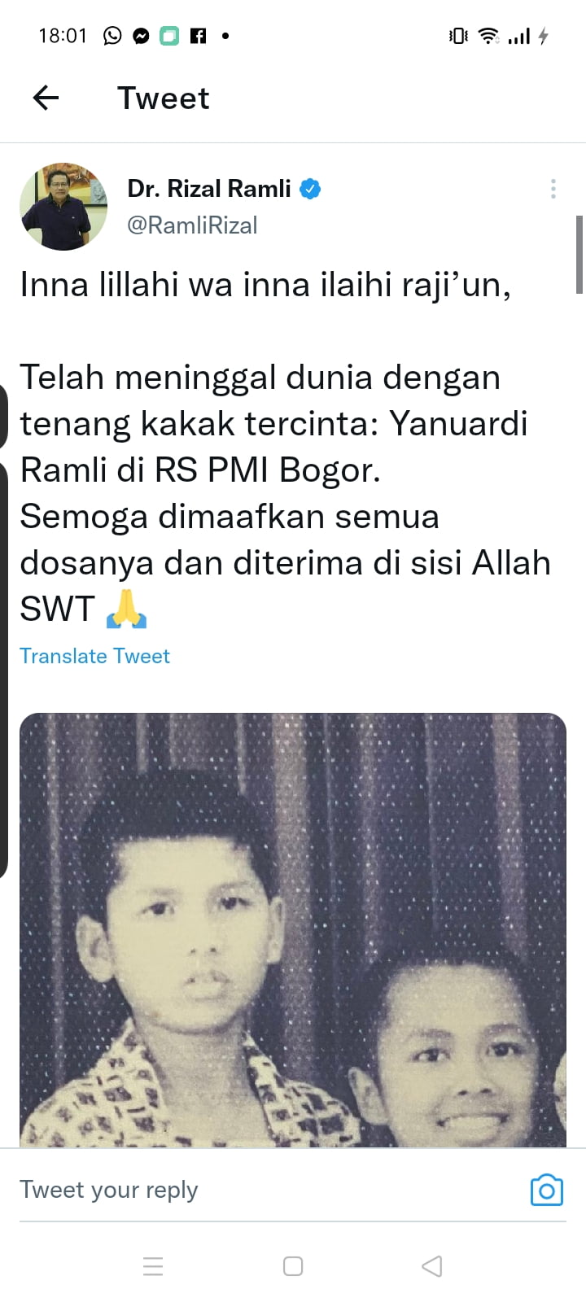Open the attached black-and-white childhood photo

(293, 930)
